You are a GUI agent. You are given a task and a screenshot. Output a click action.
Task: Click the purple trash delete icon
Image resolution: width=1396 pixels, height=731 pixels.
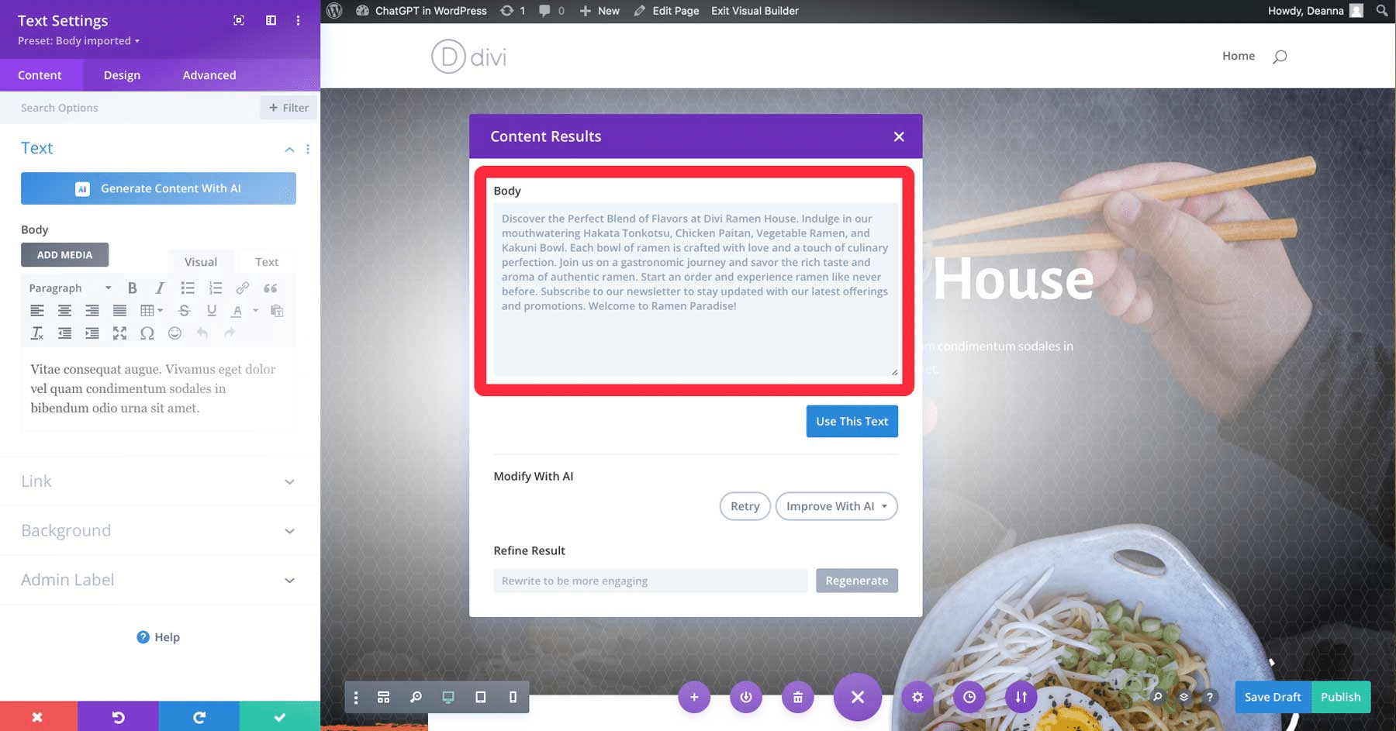[797, 697]
